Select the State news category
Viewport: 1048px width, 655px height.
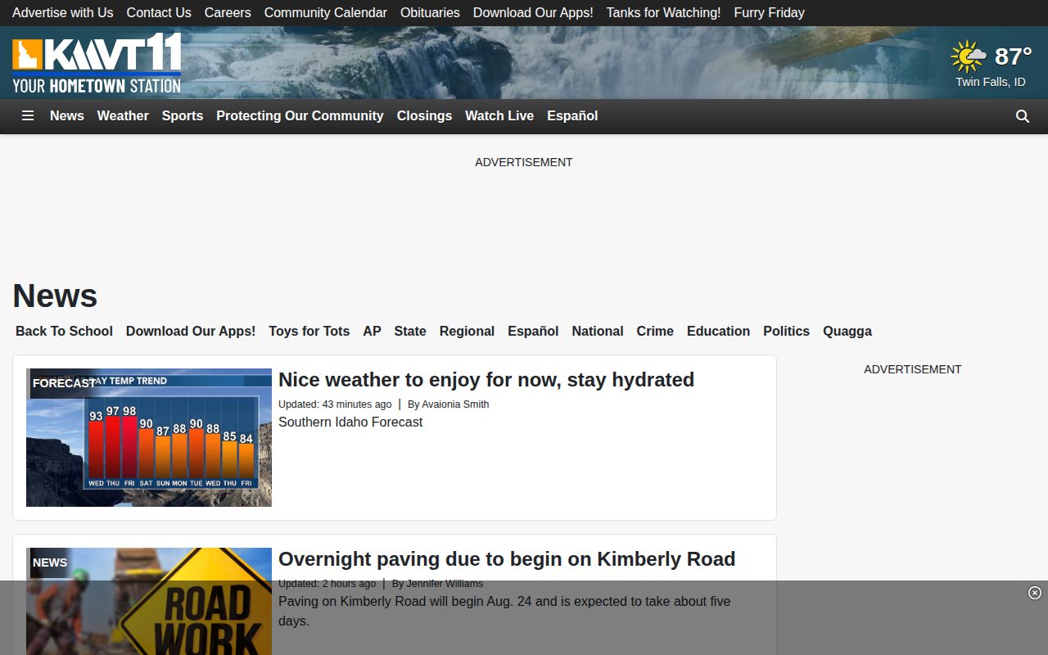coord(410,331)
